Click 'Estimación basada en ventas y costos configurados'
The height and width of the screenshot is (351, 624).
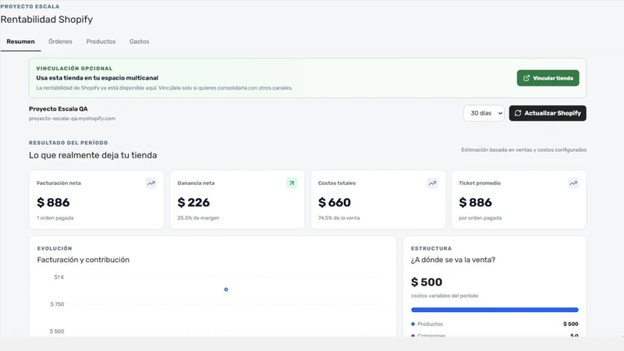[x=523, y=150]
